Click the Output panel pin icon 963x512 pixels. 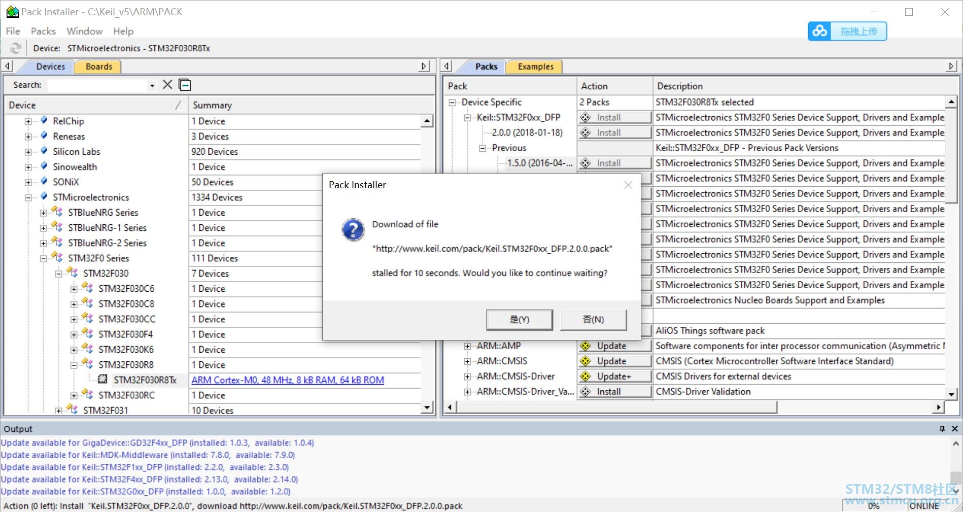pyautogui.click(x=942, y=429)
